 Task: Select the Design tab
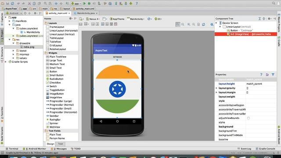50,144
